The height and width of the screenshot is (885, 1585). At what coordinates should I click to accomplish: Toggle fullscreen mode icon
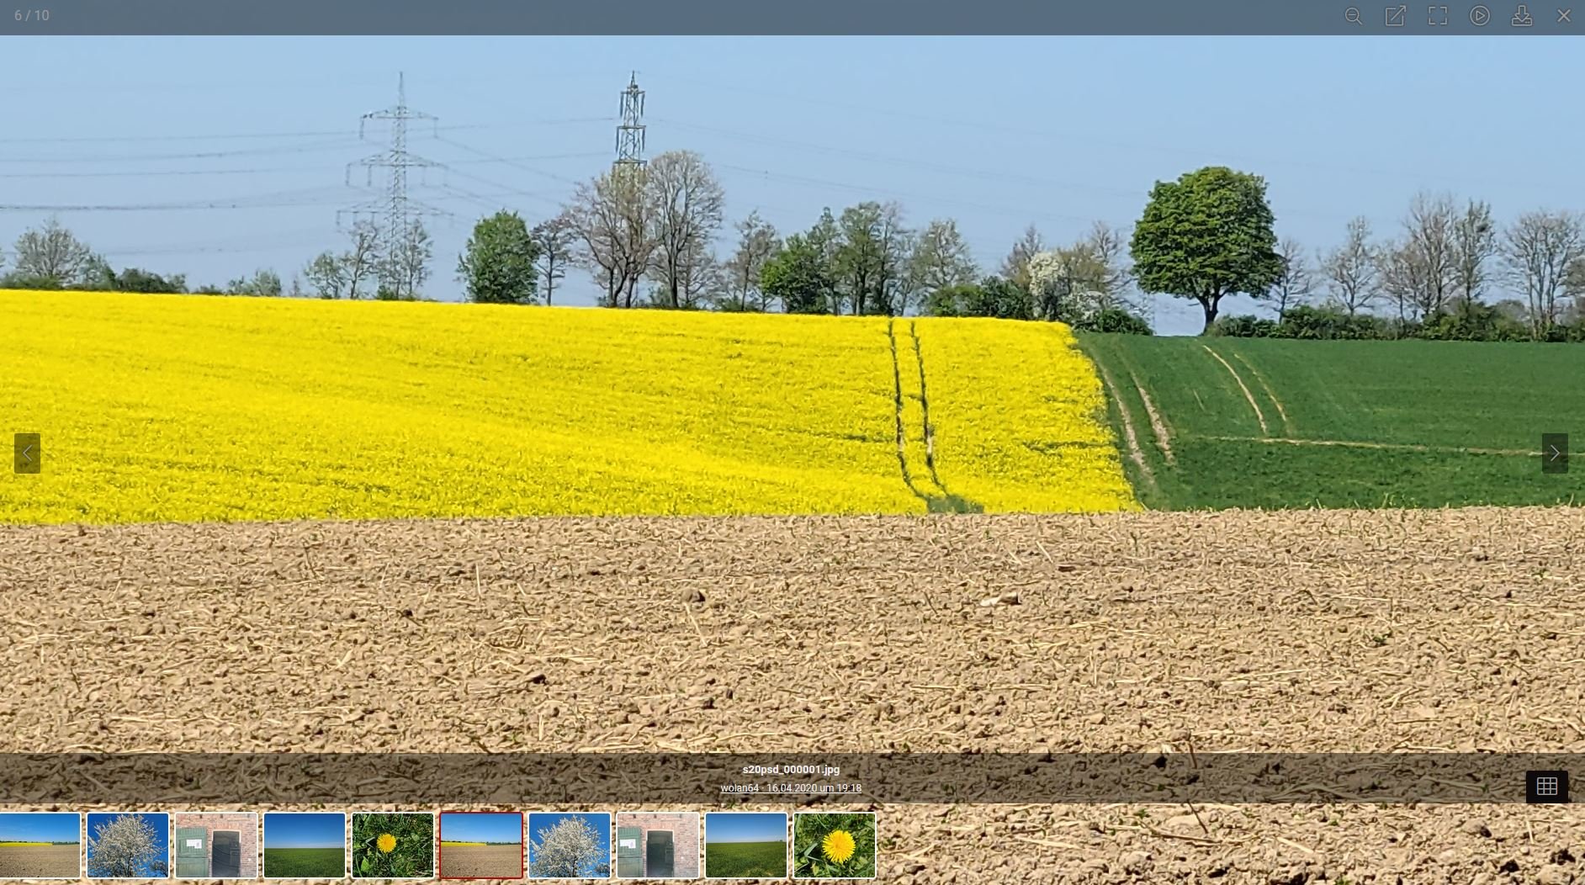pos(1438,16)
